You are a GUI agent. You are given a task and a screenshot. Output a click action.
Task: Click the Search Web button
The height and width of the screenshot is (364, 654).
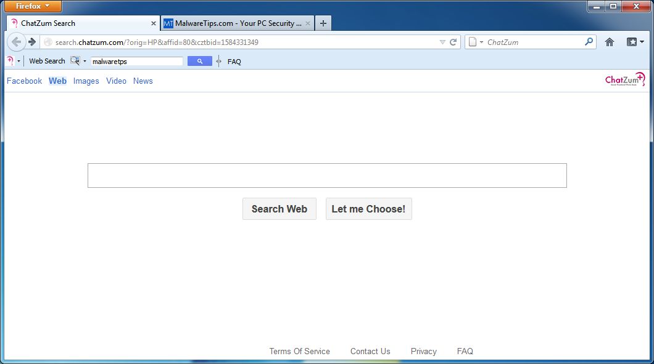(x=279, y=209)
